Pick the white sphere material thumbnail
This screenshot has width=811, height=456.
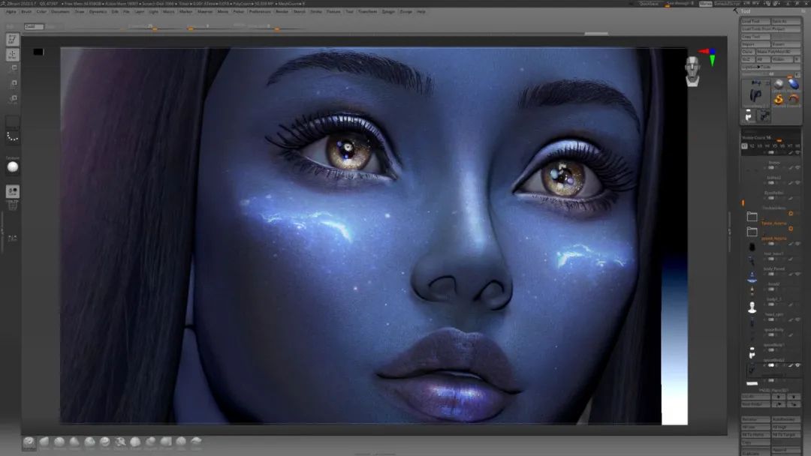[x=13, y=166]
